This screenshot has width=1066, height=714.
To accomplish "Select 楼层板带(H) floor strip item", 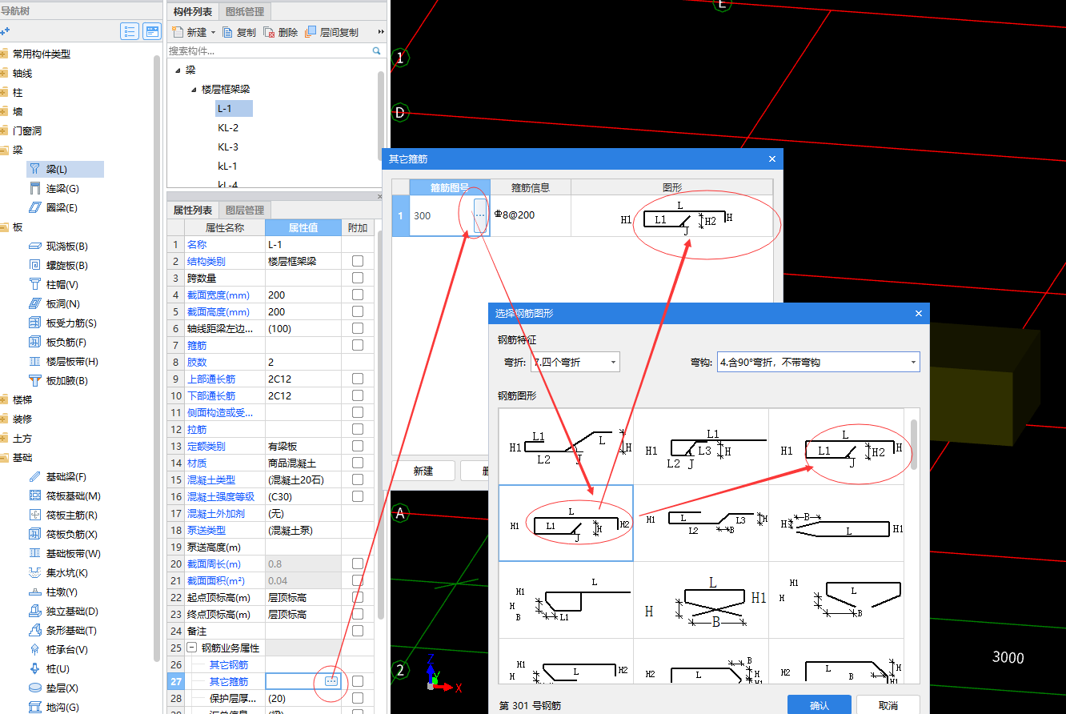I will (72, 361).
